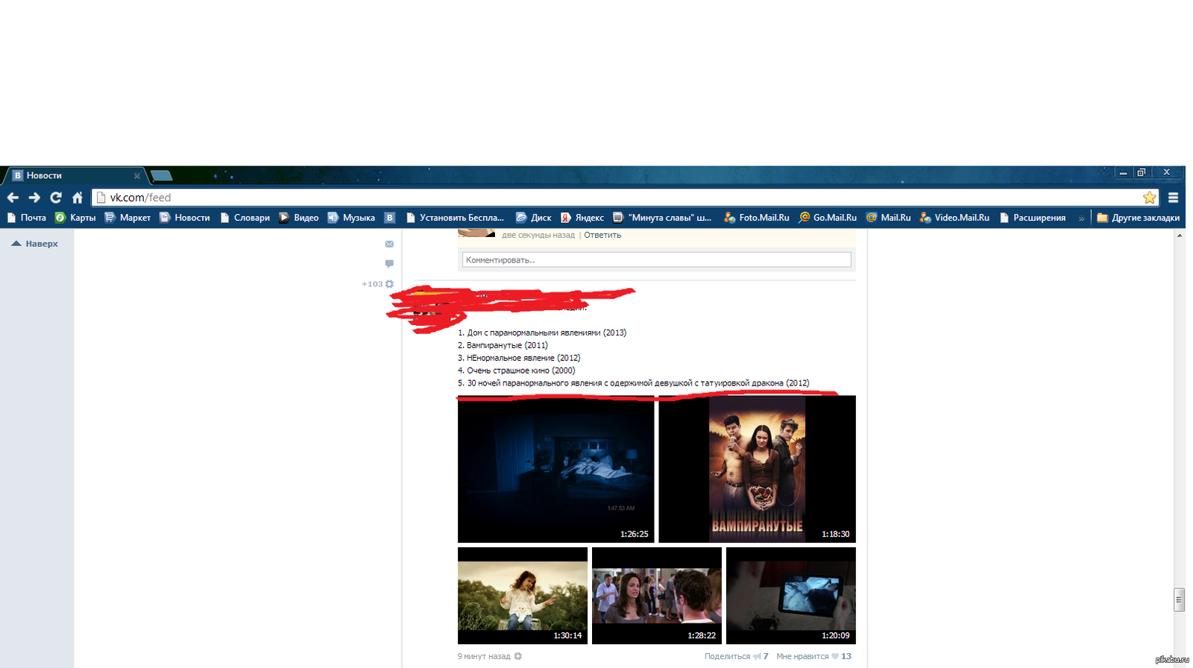This screenshot has width=1193, height=668.
Task: Reload the vk.com page
Action: point(56,198)
